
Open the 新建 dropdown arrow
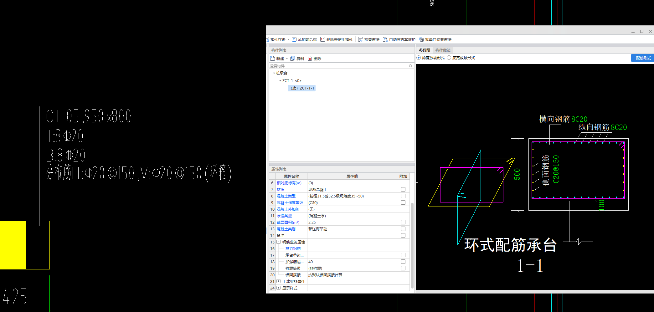tap(287, 59)
